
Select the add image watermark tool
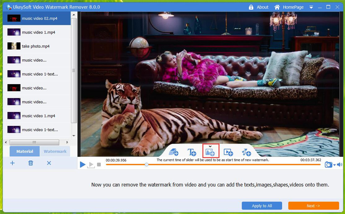[211, 152]
